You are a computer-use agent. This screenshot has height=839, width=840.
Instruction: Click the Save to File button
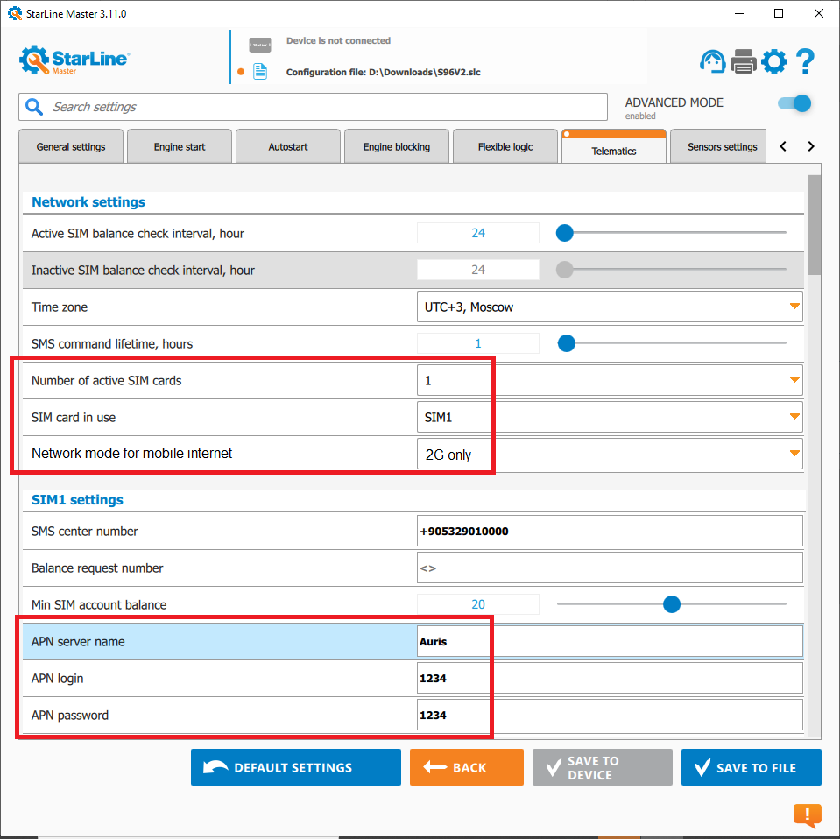click(751, 767)
